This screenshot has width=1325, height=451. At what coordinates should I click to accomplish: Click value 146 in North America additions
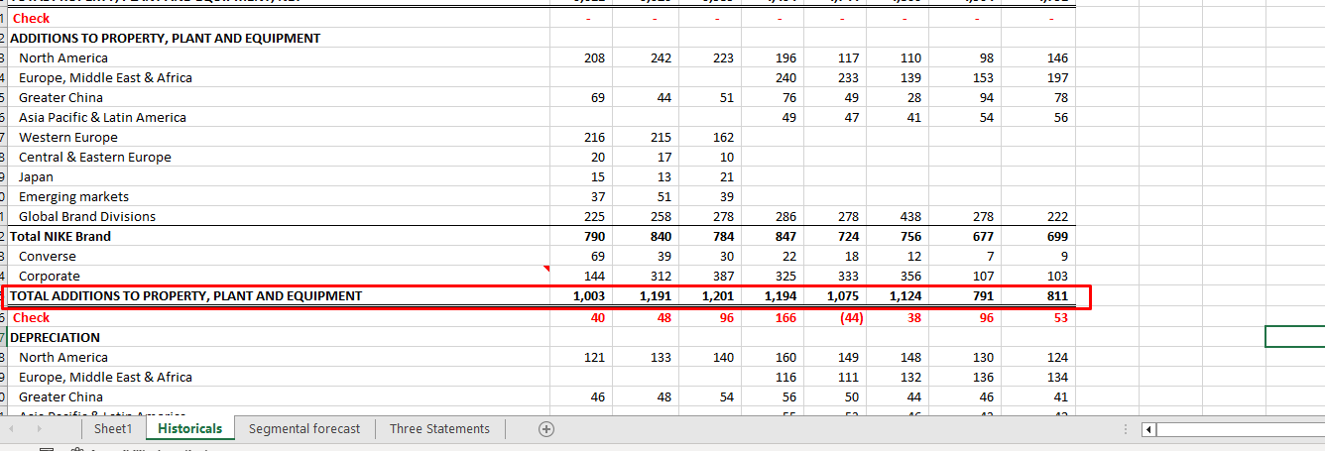pos(1057,57)
